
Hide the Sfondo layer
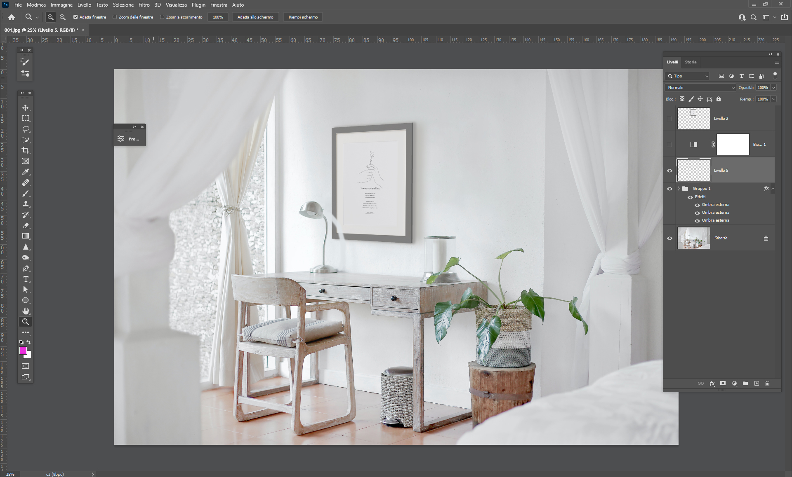(669, 238)
